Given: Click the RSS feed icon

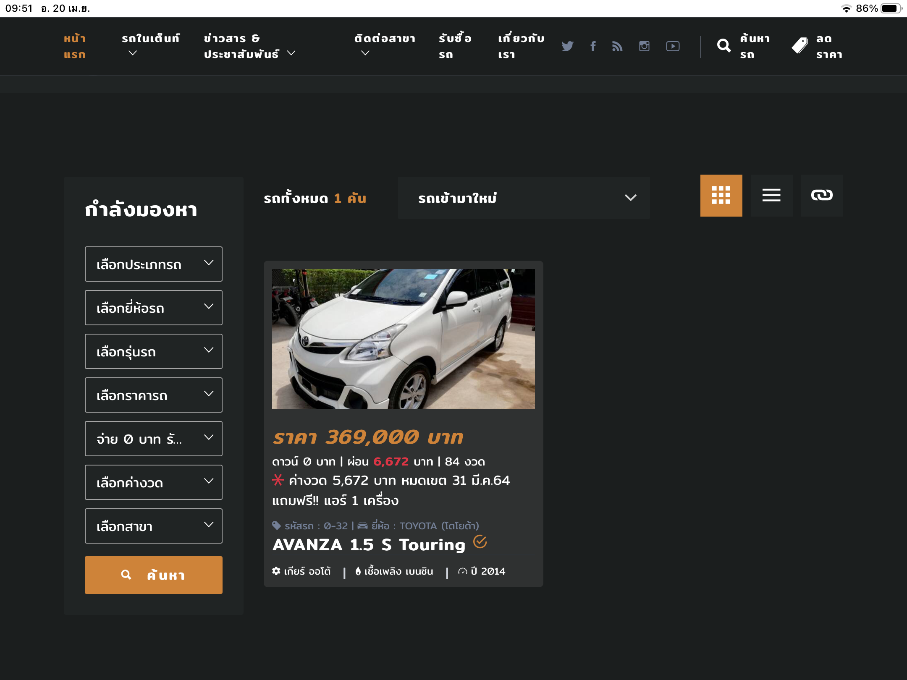Looking at the screenshot, I should tap(617, 46).
